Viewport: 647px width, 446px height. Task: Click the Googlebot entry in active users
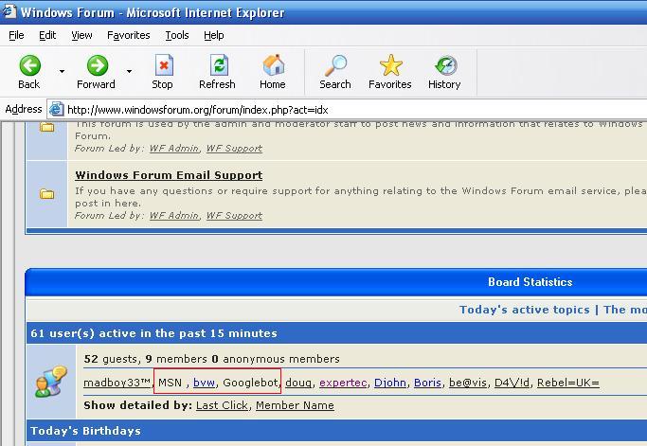[x=250, y=383]
